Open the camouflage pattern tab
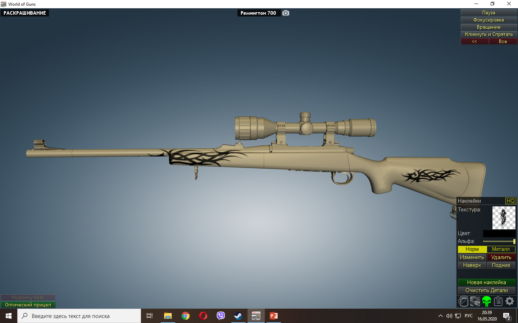 (x=475, y=301)
